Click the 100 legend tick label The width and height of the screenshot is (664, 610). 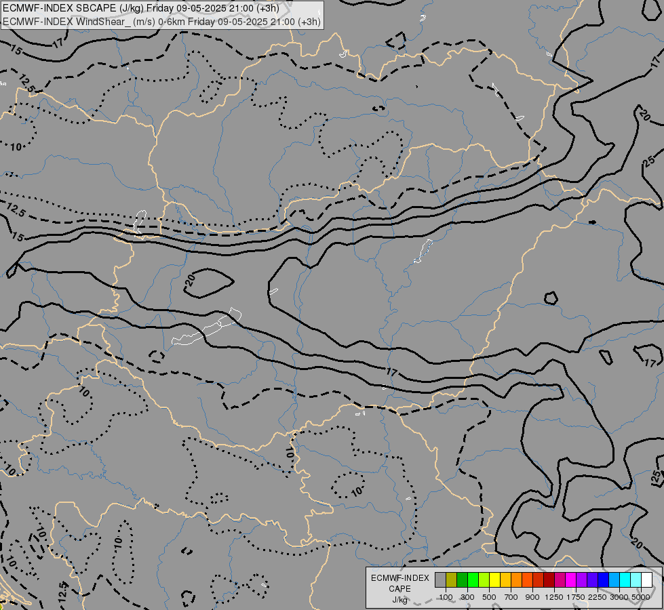(x=446, y=597)
